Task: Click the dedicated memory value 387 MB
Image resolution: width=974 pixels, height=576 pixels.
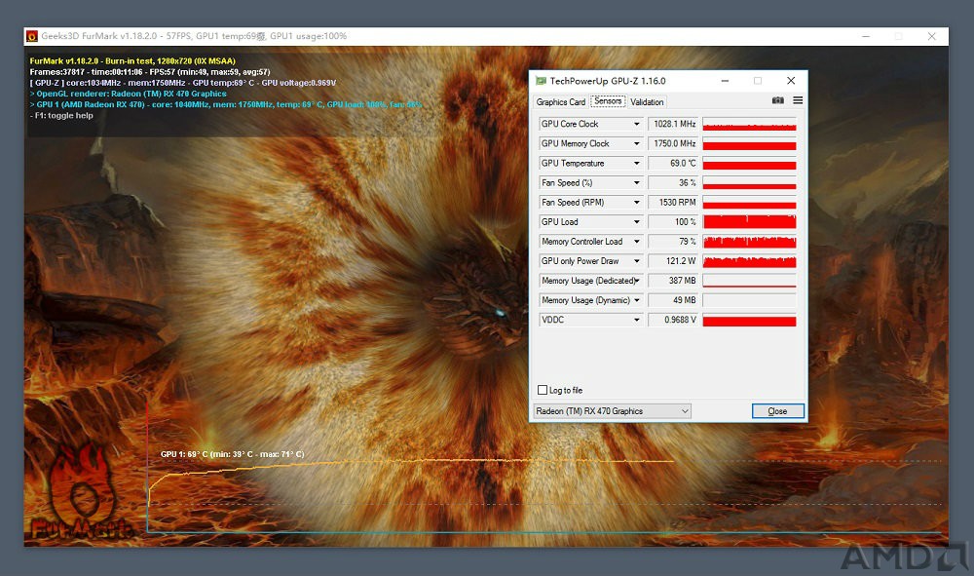Action: tap(673, 281)
